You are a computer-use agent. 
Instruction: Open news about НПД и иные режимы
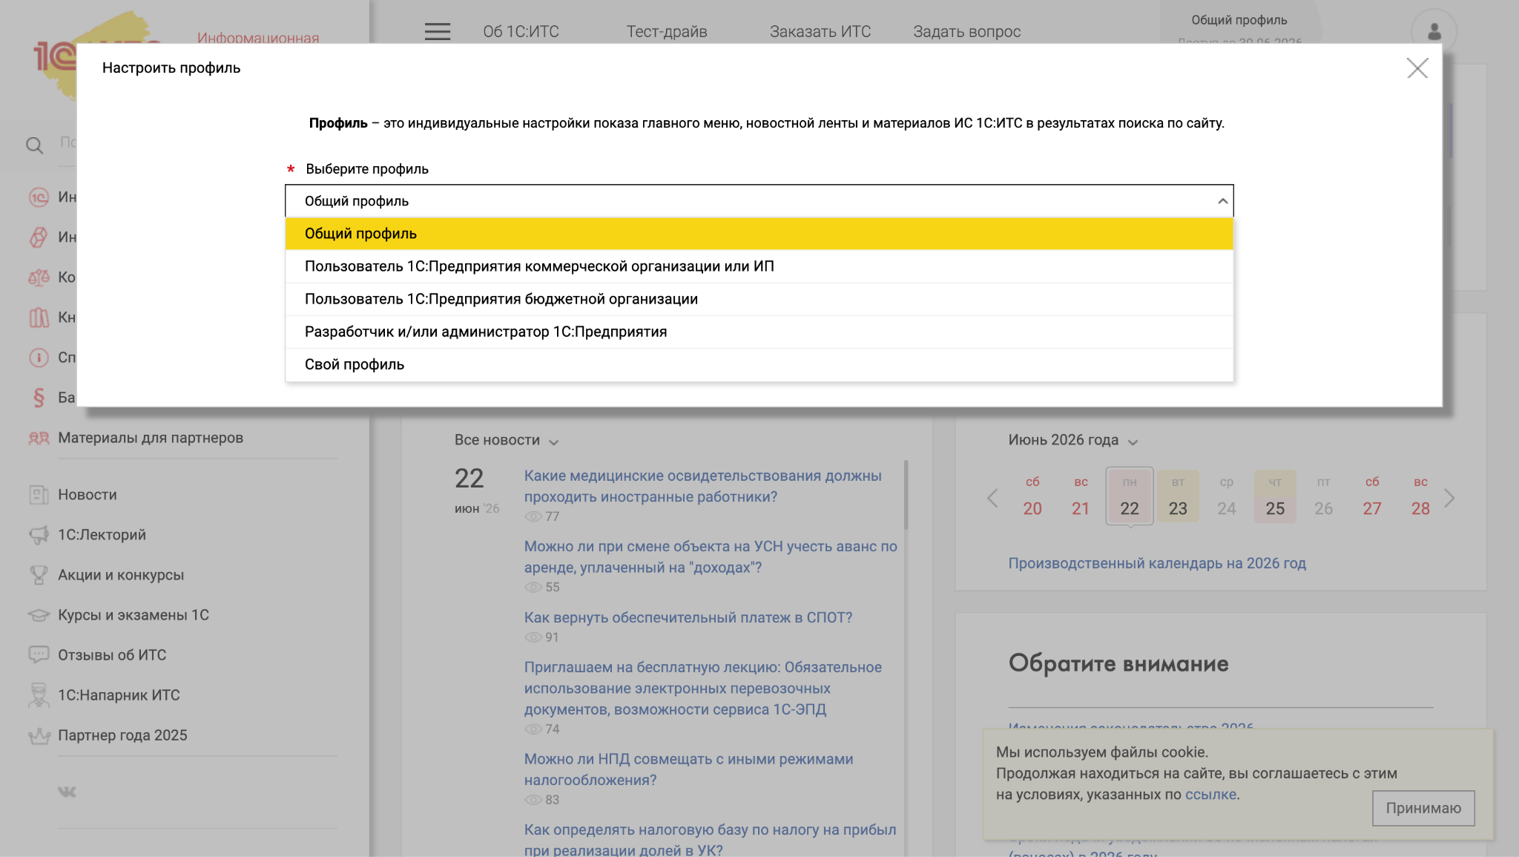point(688,769)
